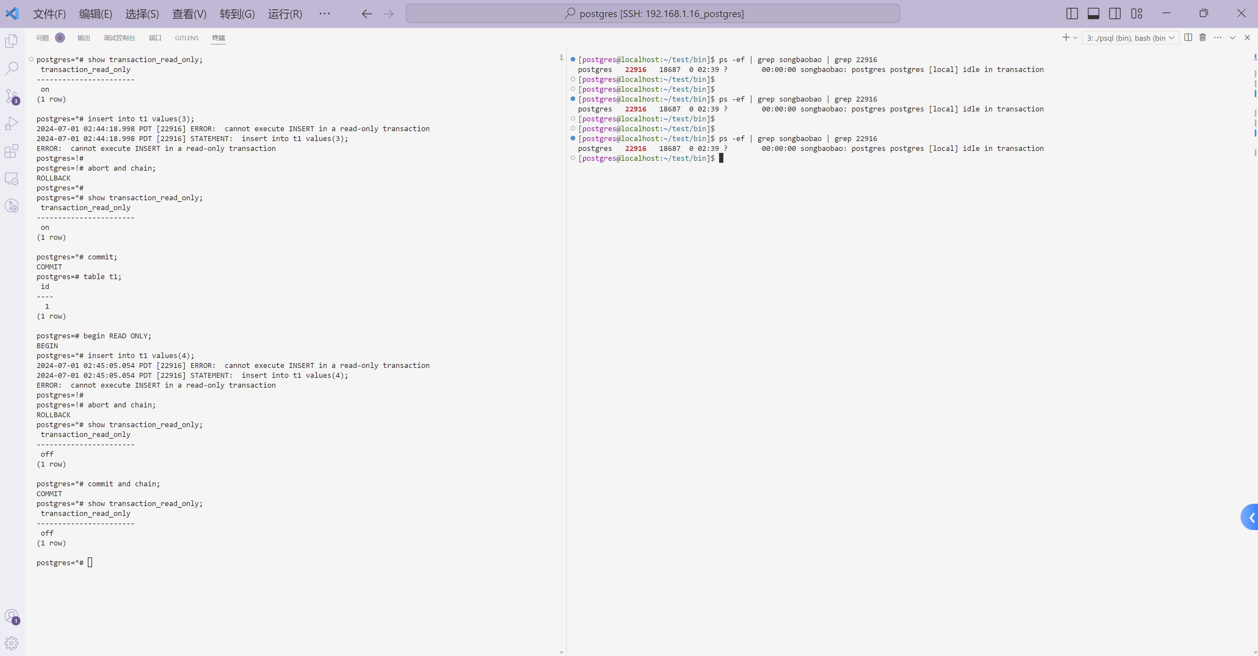Screen dimensions: 1258x656
Task: Go back with the left arrow
Action: point(367,14)
